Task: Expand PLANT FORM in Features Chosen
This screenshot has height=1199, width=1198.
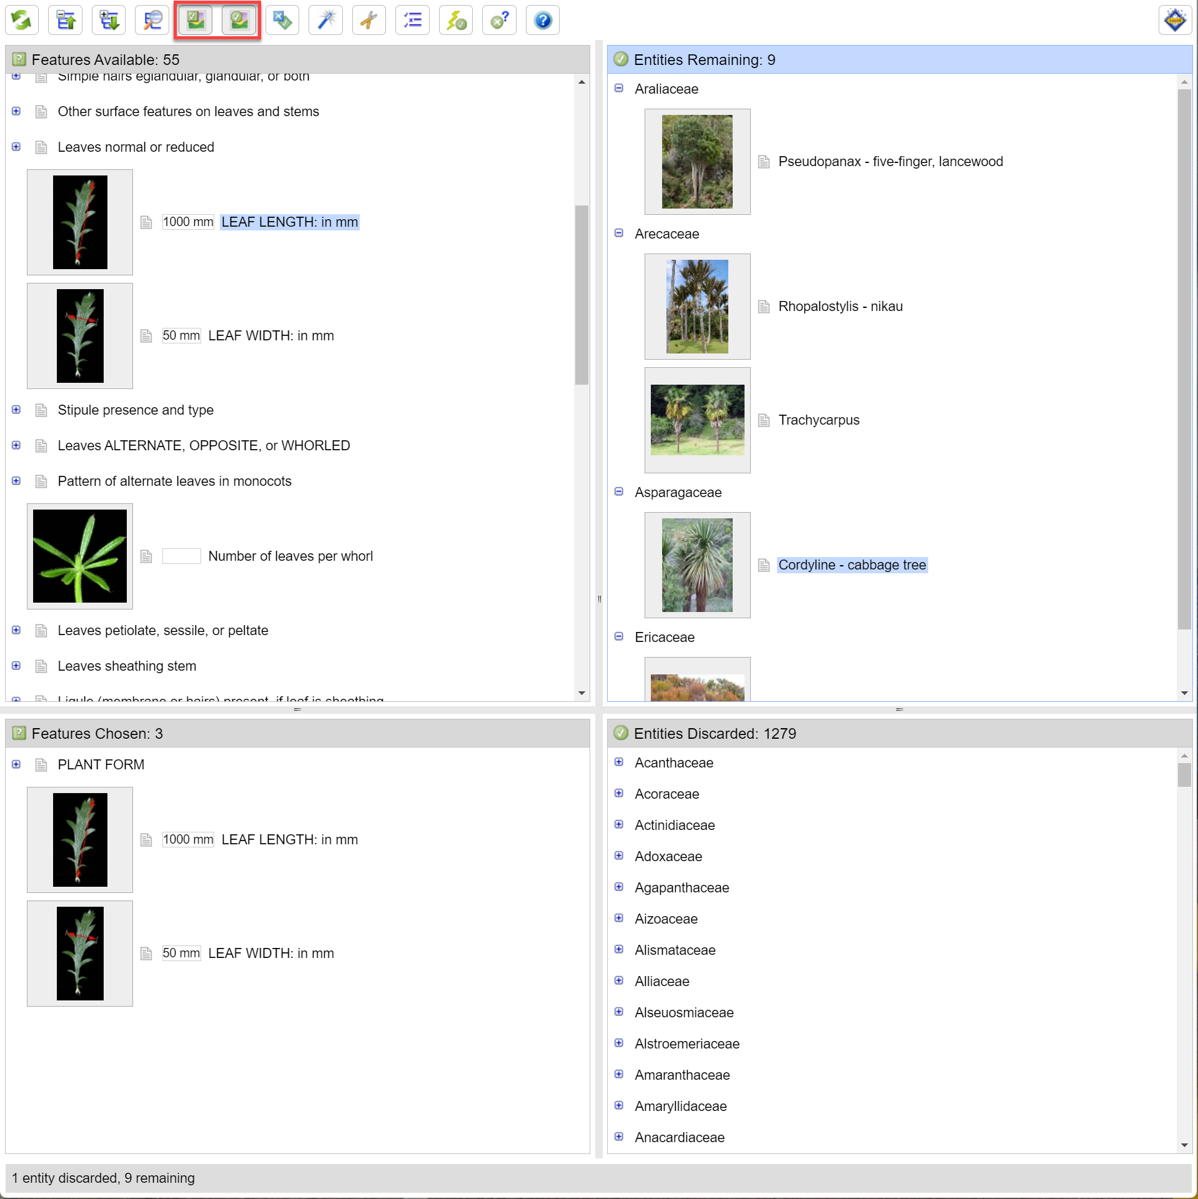Action: coord(16,764)
